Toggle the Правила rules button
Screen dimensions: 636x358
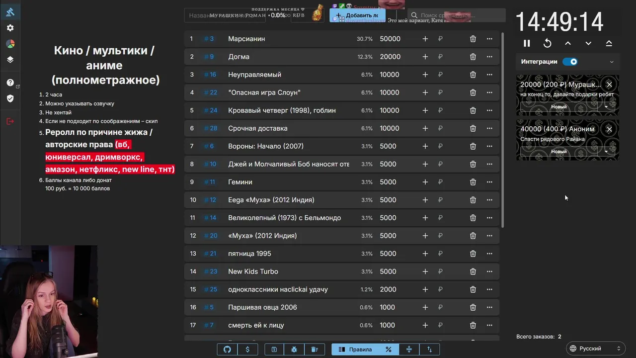[x=355, y=350]
